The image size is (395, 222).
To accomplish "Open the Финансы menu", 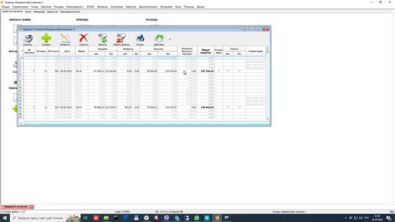I will point(102,7).
